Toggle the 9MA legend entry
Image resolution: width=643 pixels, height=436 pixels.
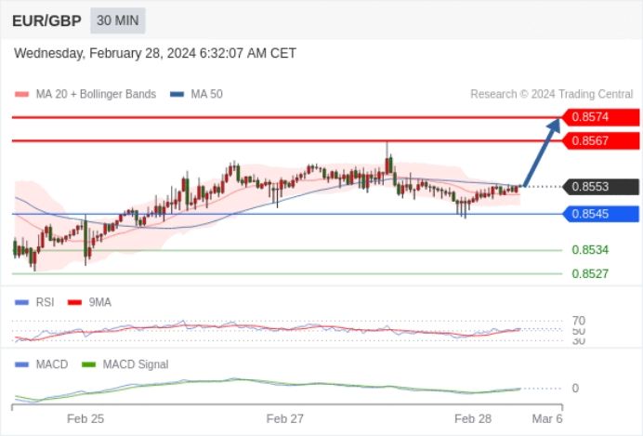click(89, 302)
